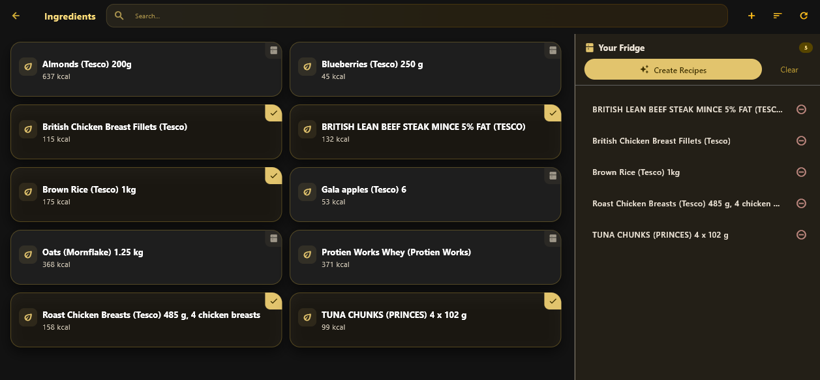Click the fridge icon next to Your Fridge
The width and height of the screenshot is (820, 380).
tap(590, 47)
